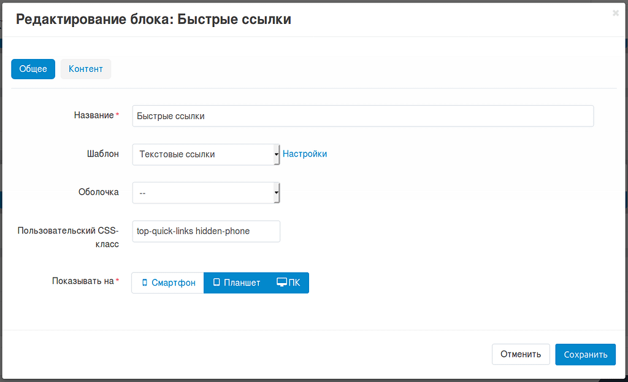Toggle the Планшет display option
The image size is (628, 382).
[x=236, y=283]
